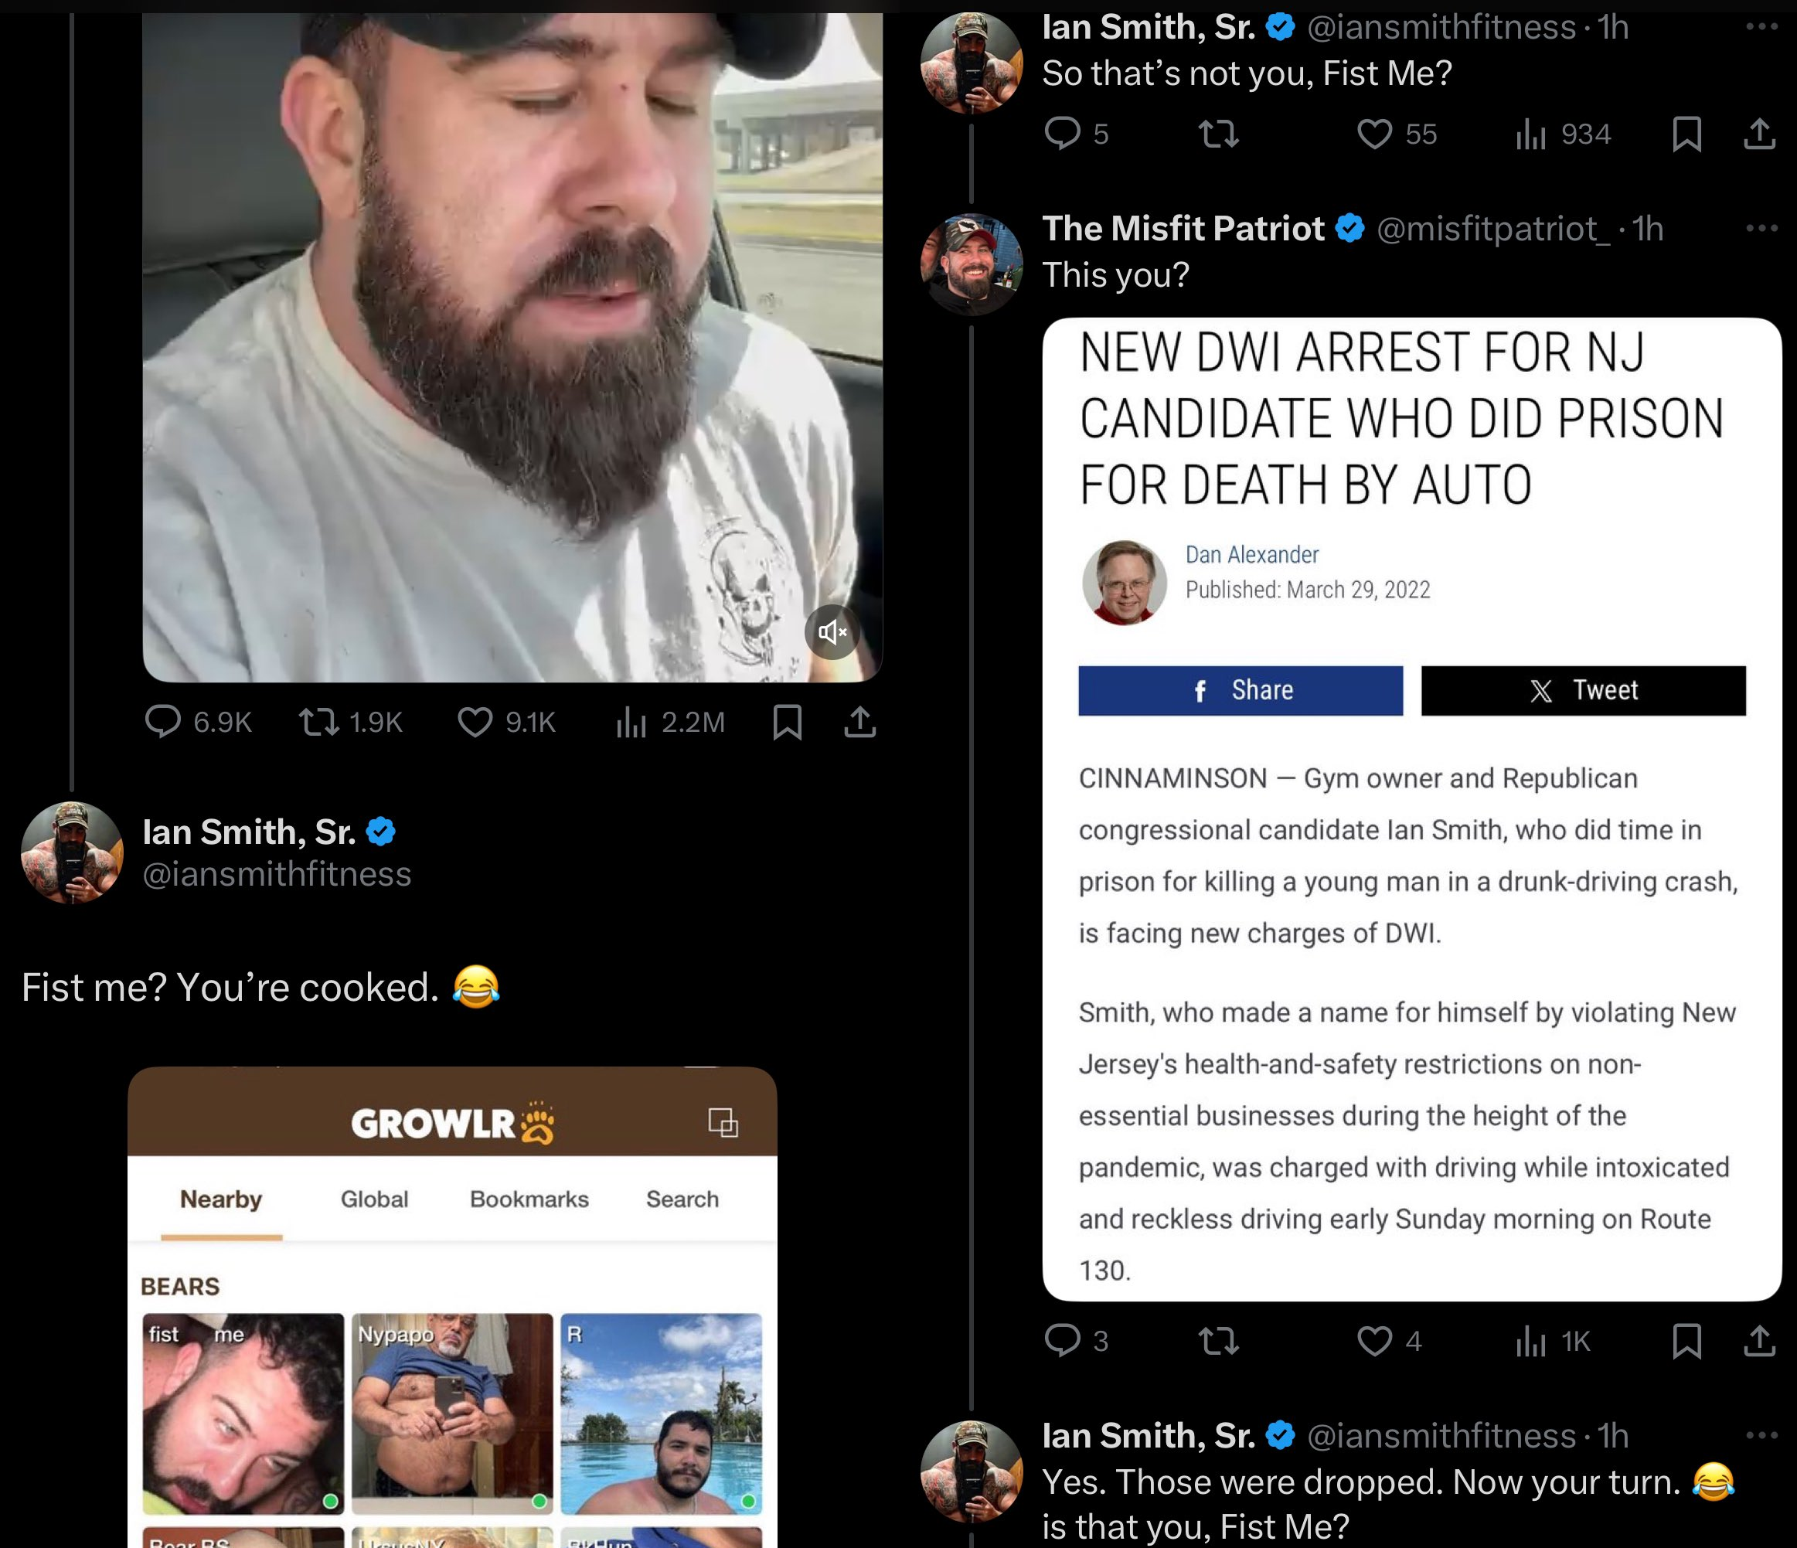The image size is (1797, 1548).
Task: Open more options on Ian Smith's top reply
Action: click(x=1761, y=27)
